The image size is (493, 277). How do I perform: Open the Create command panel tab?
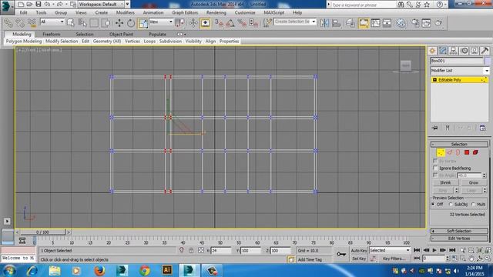432,51
